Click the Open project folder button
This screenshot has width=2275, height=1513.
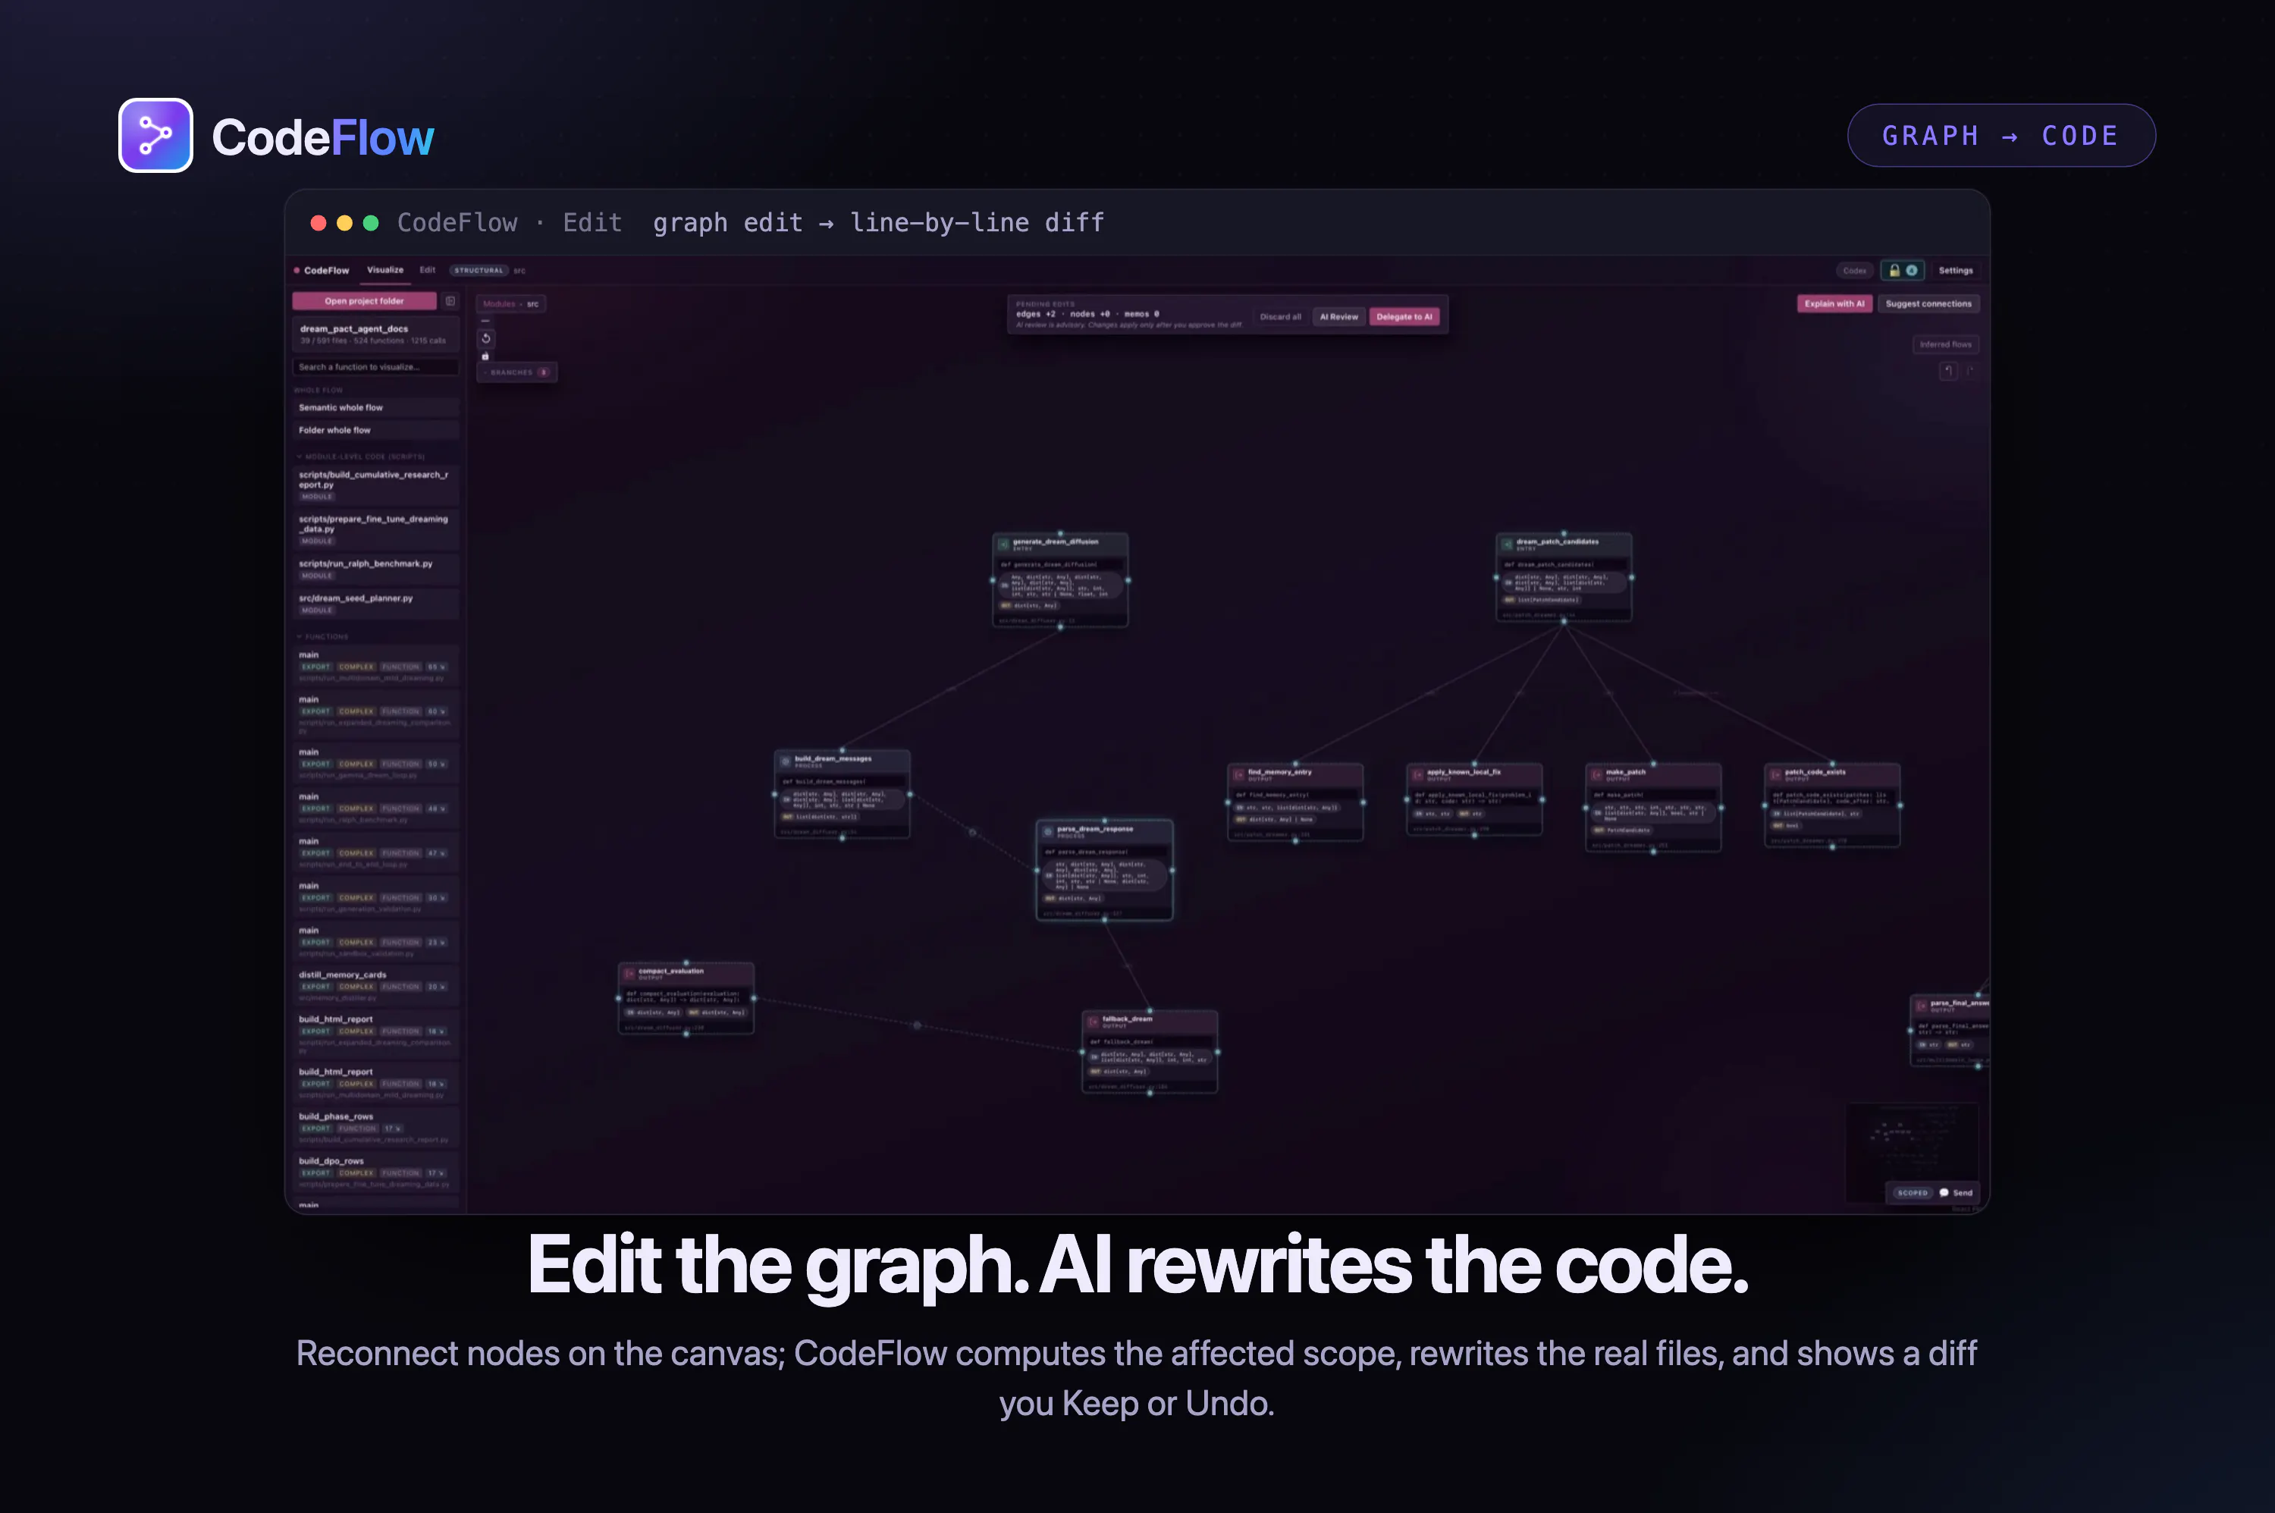pos(365,301)
